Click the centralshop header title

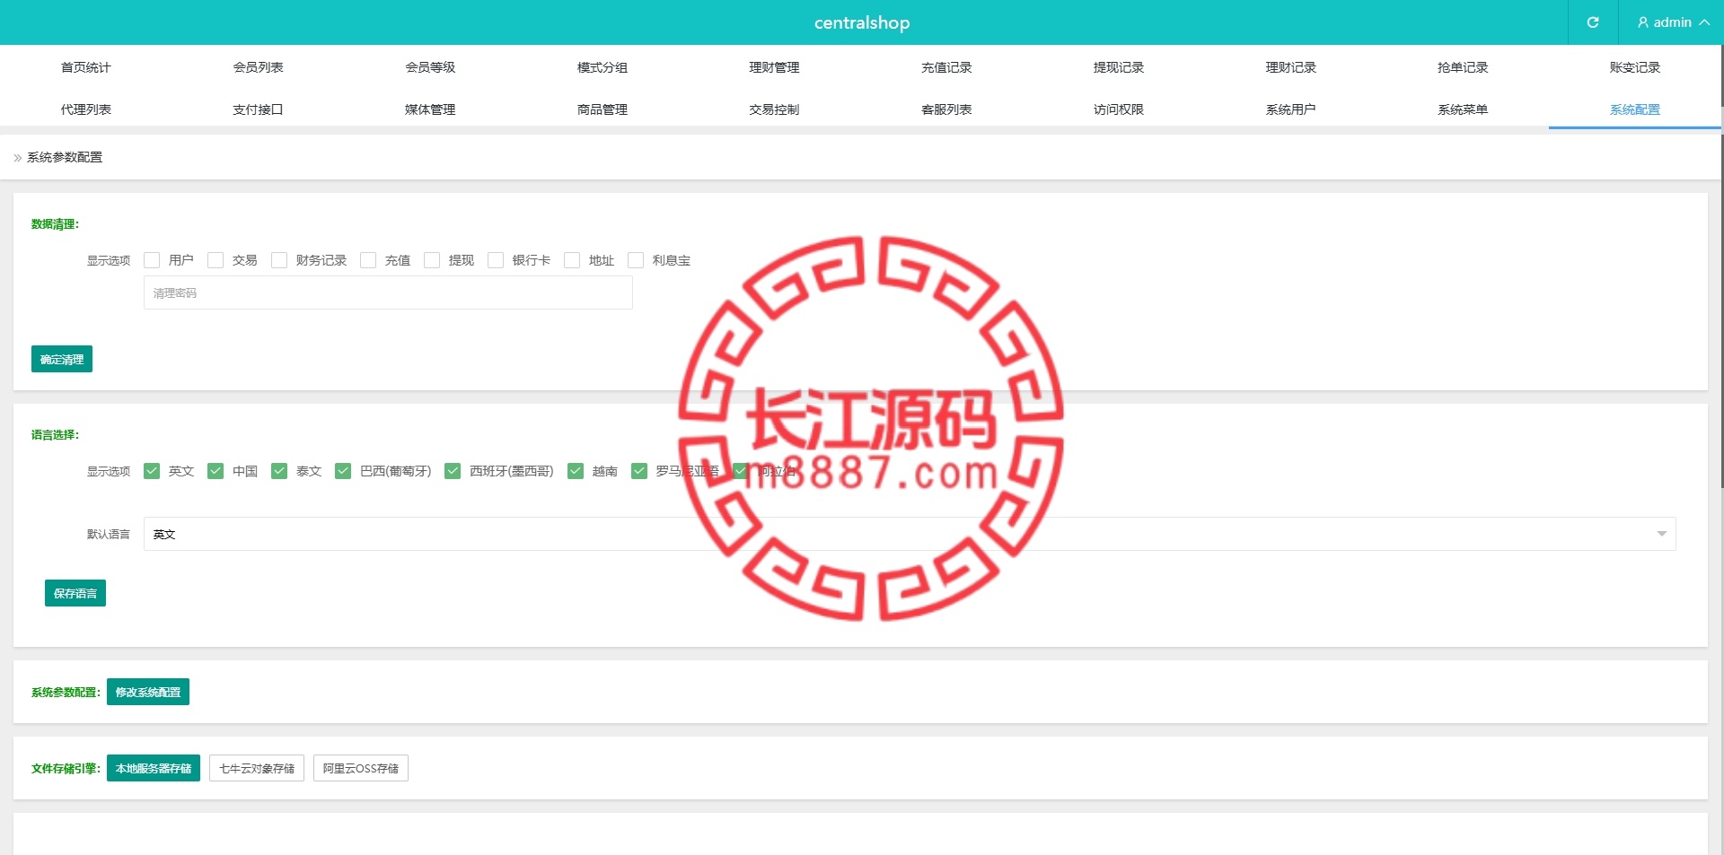(862, 22)
